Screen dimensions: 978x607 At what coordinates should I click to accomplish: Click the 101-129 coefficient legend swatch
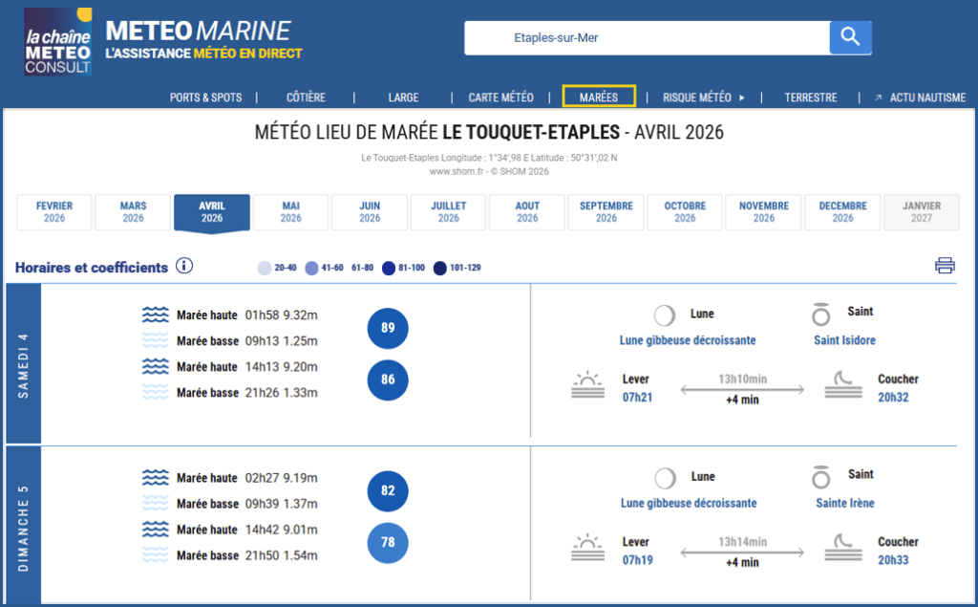click(x=440, y=268)
